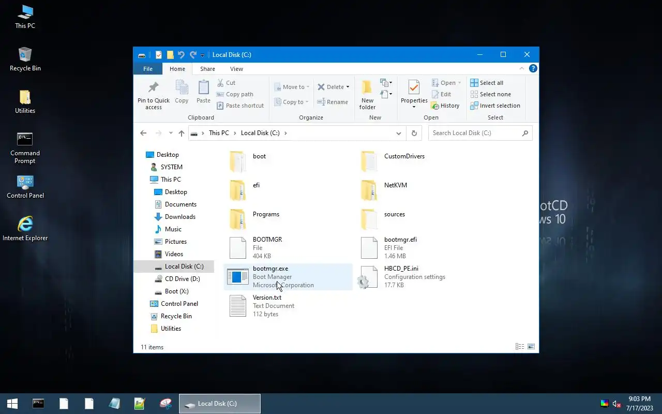Screen dimensions: 662x414
Task: Open Control Panel desktop shortcut
Action: coord(25,187)
